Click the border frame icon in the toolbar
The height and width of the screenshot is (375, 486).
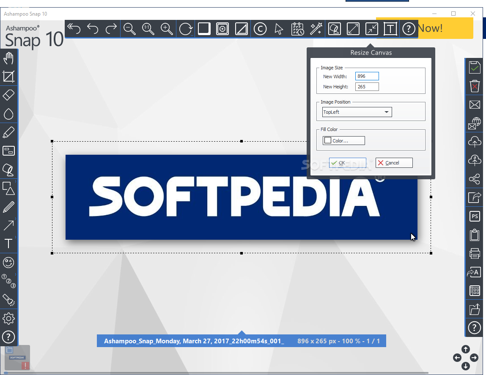222,29
